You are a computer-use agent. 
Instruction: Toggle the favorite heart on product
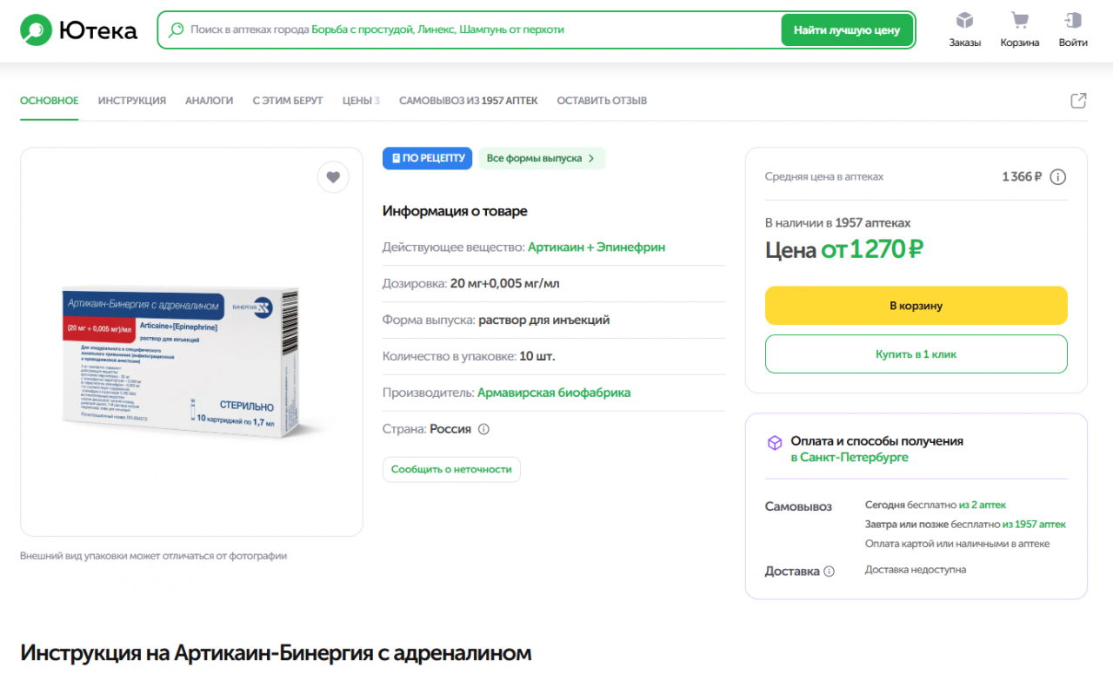click(x=332, y=177)
